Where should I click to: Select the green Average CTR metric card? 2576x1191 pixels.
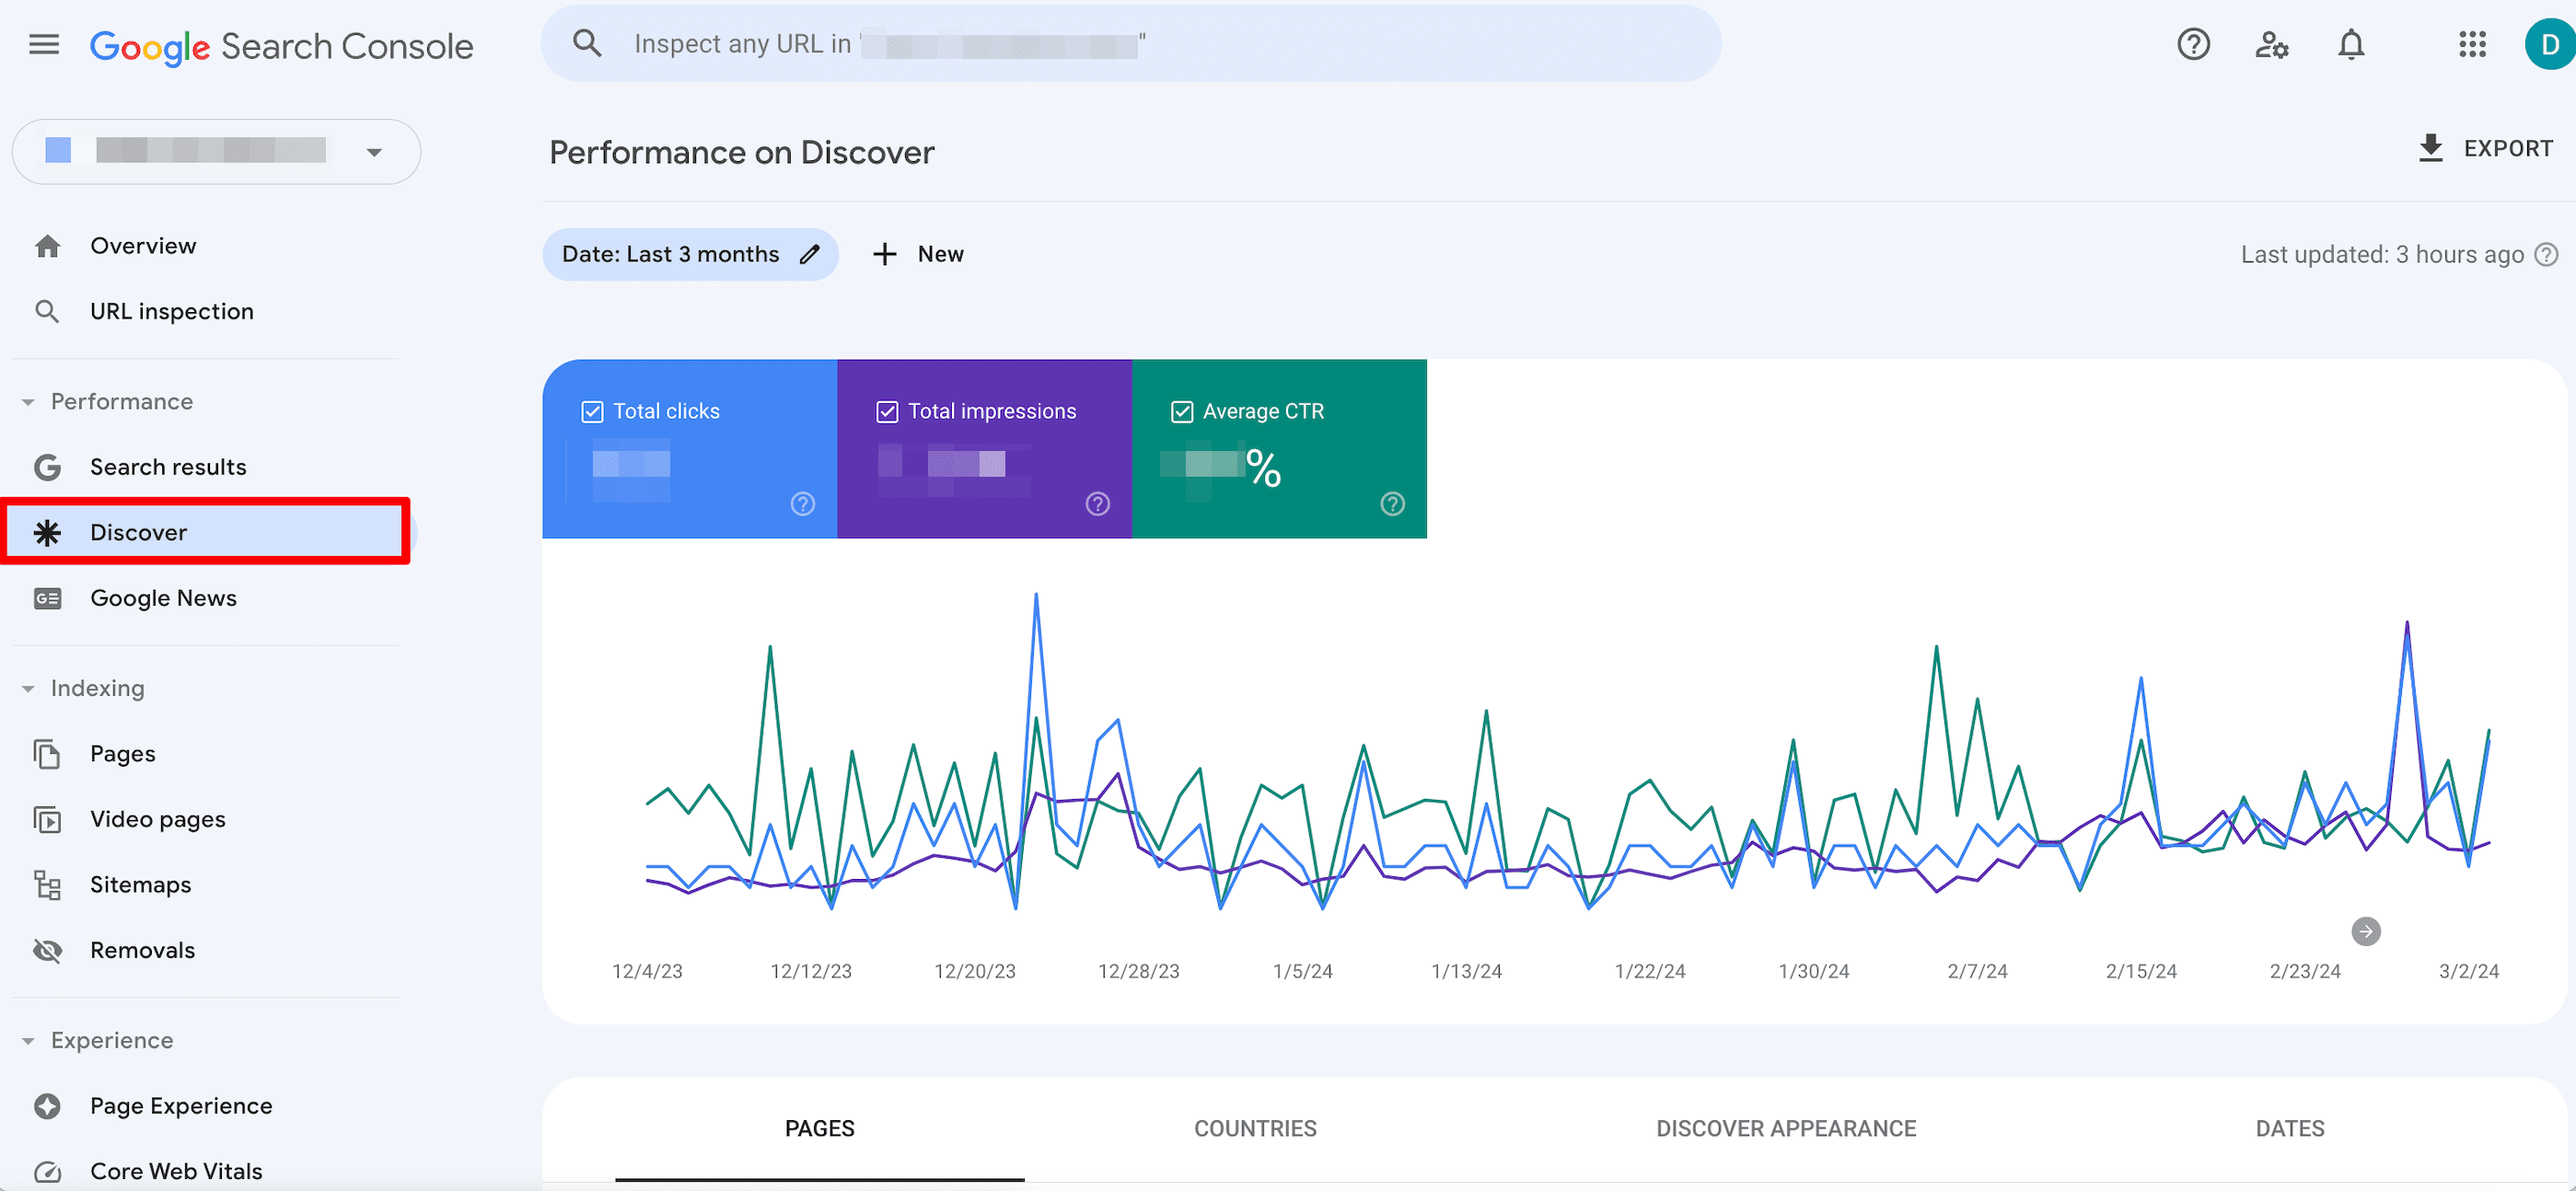pyautogui.click(x=1279, y=448)
